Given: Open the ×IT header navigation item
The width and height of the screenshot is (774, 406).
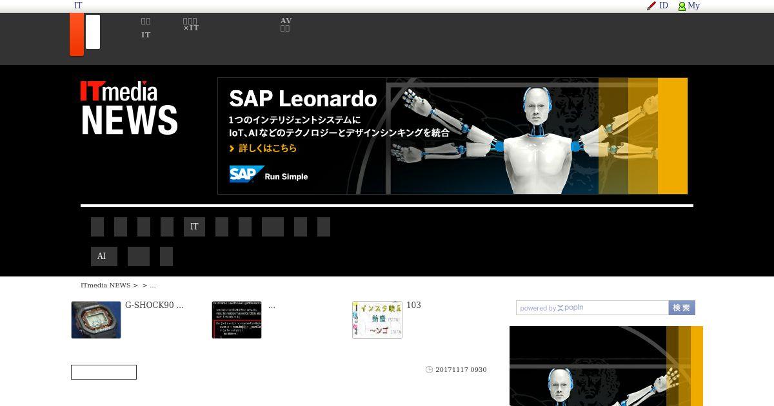Looking at the screenshot, I should (x=191, y=24).
